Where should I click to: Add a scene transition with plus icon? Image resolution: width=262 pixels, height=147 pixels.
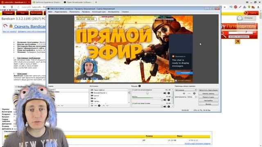coord(184,94)
